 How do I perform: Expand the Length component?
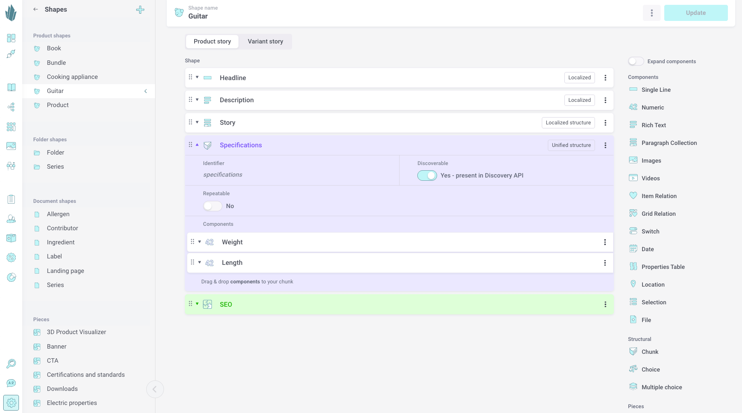click(199, 262)
